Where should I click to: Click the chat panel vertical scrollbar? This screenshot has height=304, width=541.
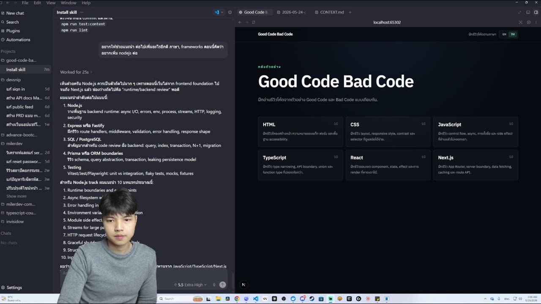pyautogui.click(x=232, y=283)
